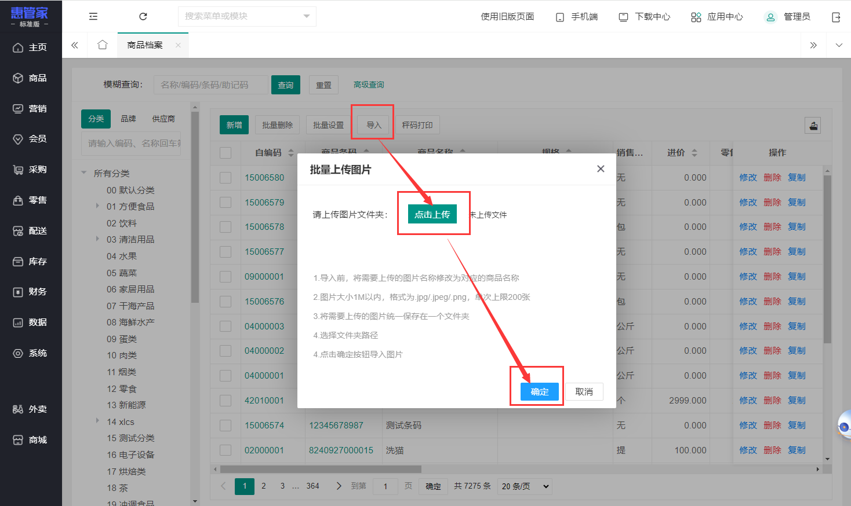This screenshot has height=506, width=851.
Task: Collapse the sidebar with menu fold icon
Action: point(93,16)
